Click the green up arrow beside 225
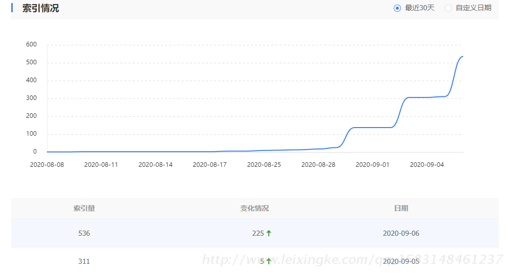 [x=269, y=233]
